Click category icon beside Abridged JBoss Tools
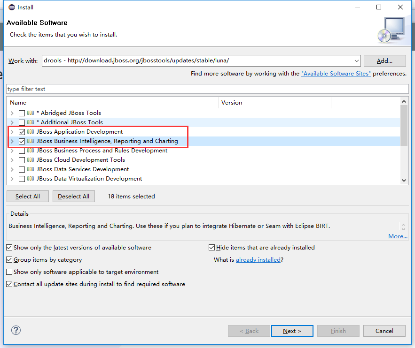The height and width of the screenshot is (348, 415). coord(31,113)
